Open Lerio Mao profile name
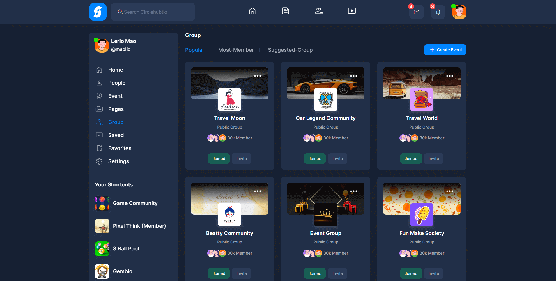Image resolution: width=556 pixels, height=281 pixels. coord(124,41)
